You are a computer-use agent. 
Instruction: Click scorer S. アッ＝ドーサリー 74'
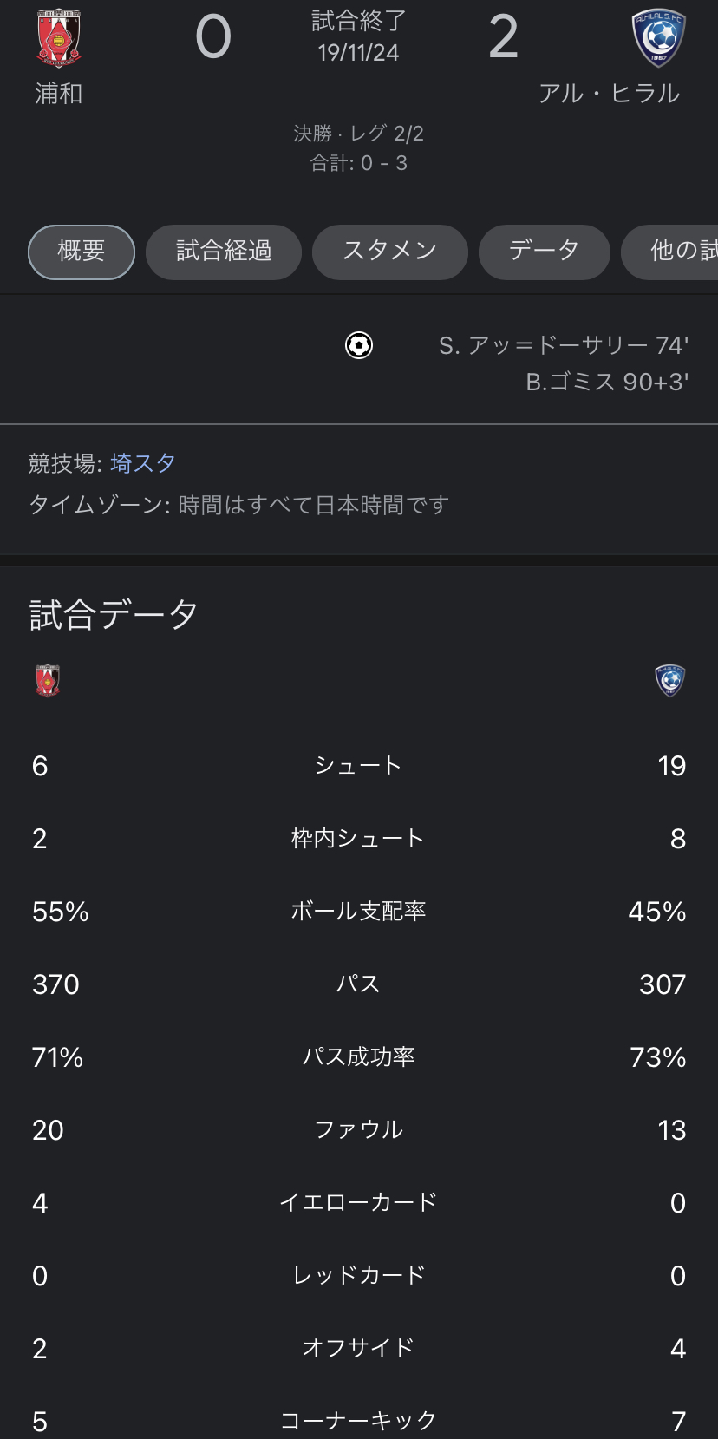point(563,346)
